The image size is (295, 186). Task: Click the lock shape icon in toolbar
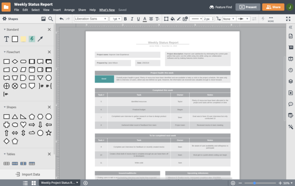pos(185,19)
